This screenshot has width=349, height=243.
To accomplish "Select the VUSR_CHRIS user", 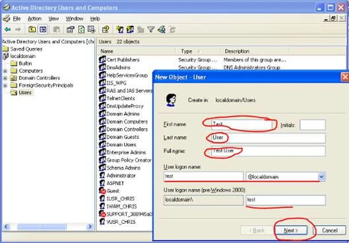I will pyautogui.click(x=121, y=222).
